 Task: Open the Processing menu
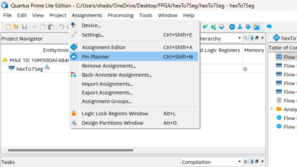121,15
